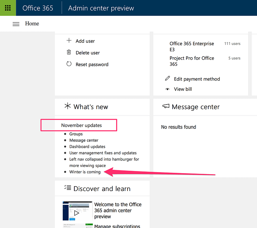The width and height of the screenshot is (257, 228).
Task: Click the Winter is coming bullet item
Action: [85, 172]
